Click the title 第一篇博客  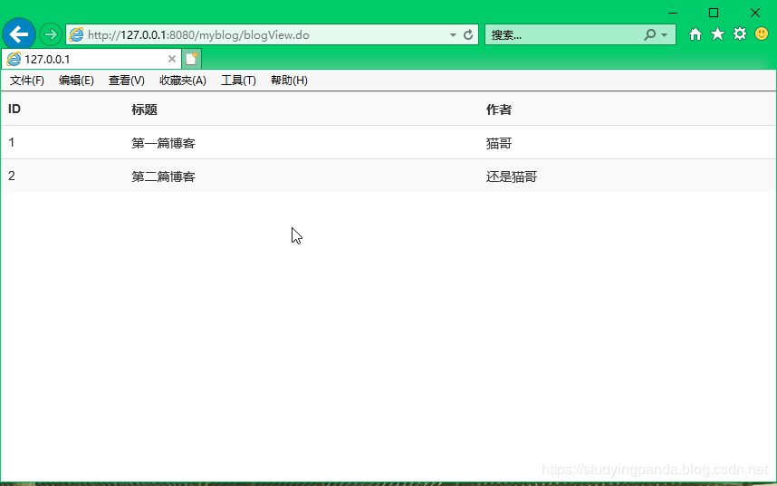(164, 143)
